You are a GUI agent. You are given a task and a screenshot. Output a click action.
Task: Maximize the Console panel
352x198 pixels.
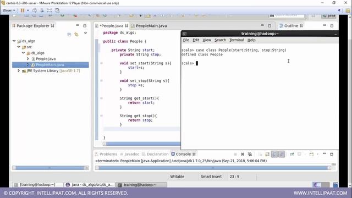pyautogui.click(x=332, y=154)
